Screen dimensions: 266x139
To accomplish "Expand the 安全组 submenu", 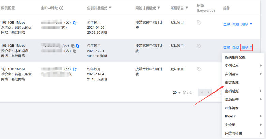I will coord(243,125).
